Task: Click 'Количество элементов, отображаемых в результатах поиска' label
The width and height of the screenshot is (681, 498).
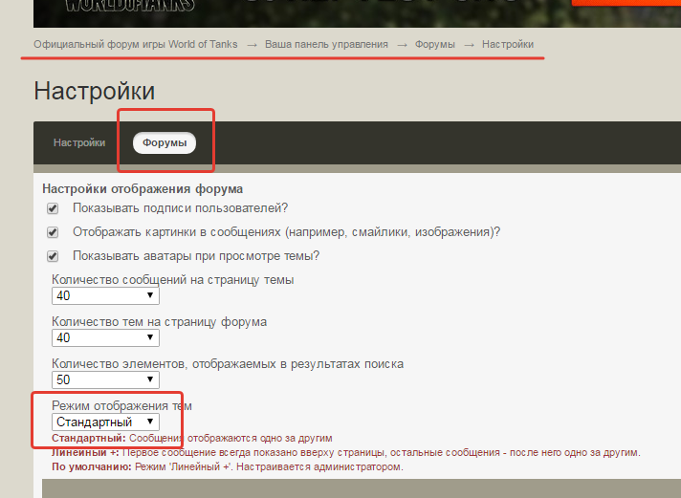Action: (228, 364)
